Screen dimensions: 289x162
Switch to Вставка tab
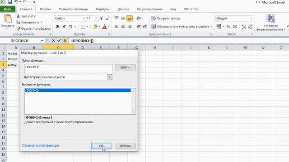point(46,9)
